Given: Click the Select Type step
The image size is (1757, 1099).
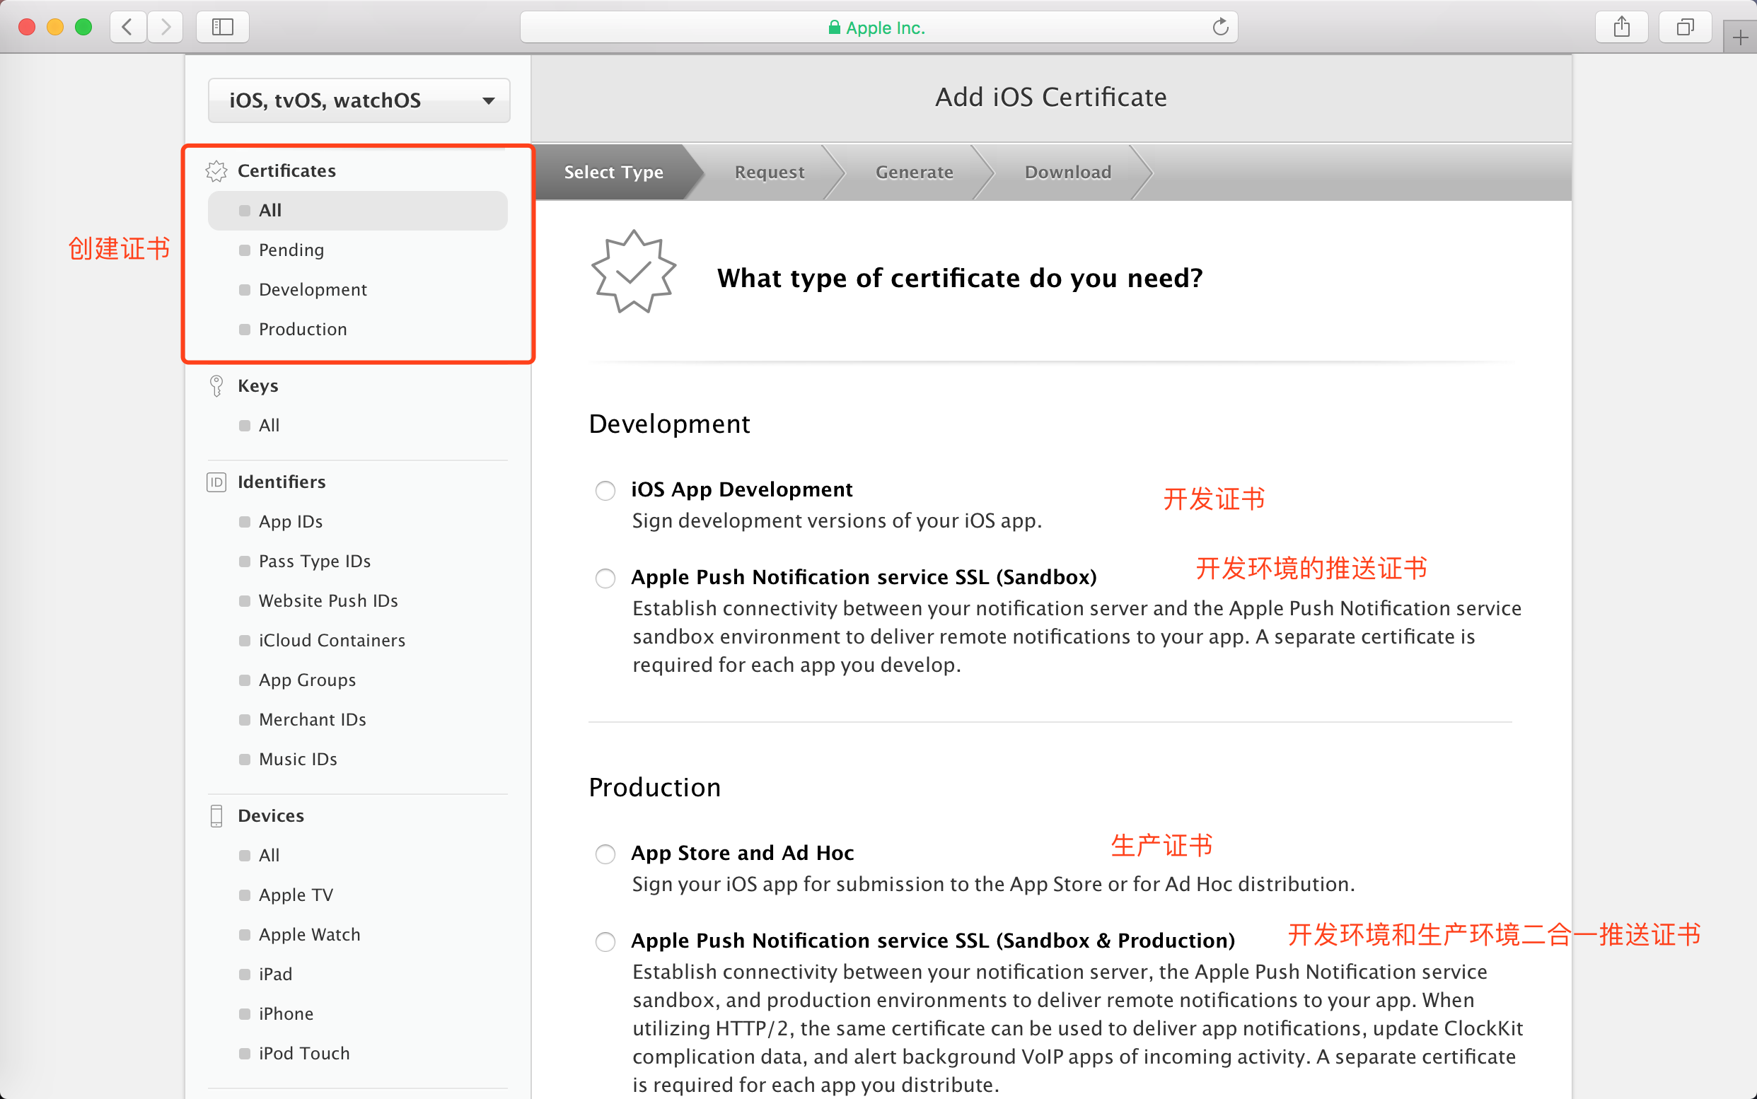Looking at the screenshot, I should pos(614,173).
